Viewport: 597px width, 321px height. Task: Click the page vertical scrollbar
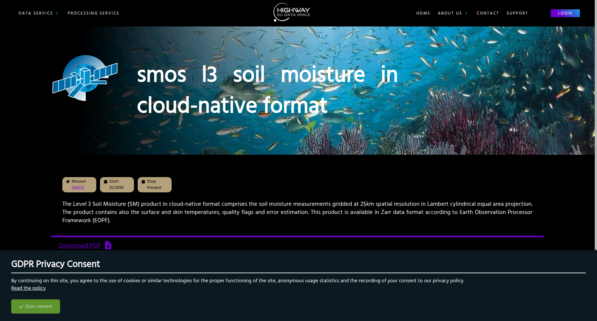[596, 125]
